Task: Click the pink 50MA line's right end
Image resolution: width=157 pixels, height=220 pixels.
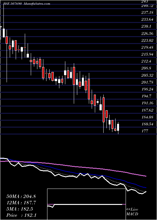Action: pos(146,176)
